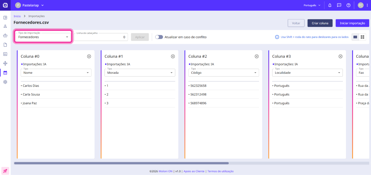Remove Coluna #0 with its X icon
This screenshot has height=175, width=371.
click(x=89, y=56)
